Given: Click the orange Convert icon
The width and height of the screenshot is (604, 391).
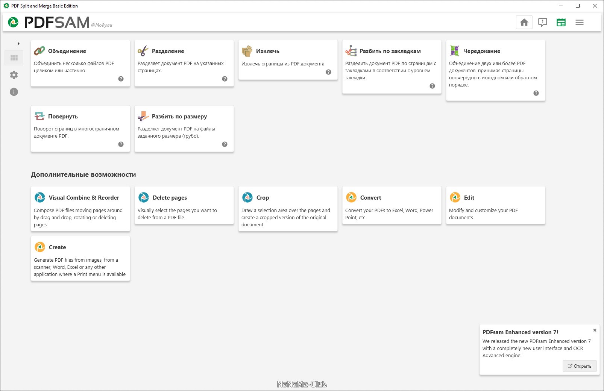Looking at the screenshot, I should coord(351,197).
